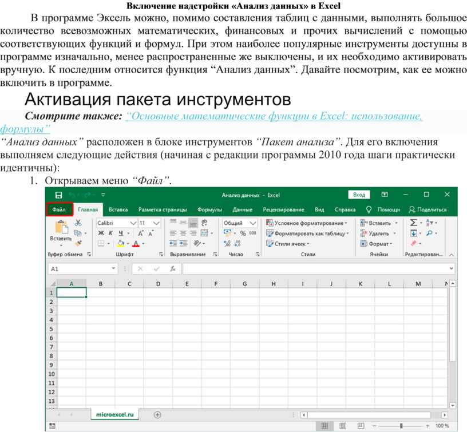467x432 pixels.
Task: Click the red font color A icon
Action: pyautogui.click(x=136, y=244)
